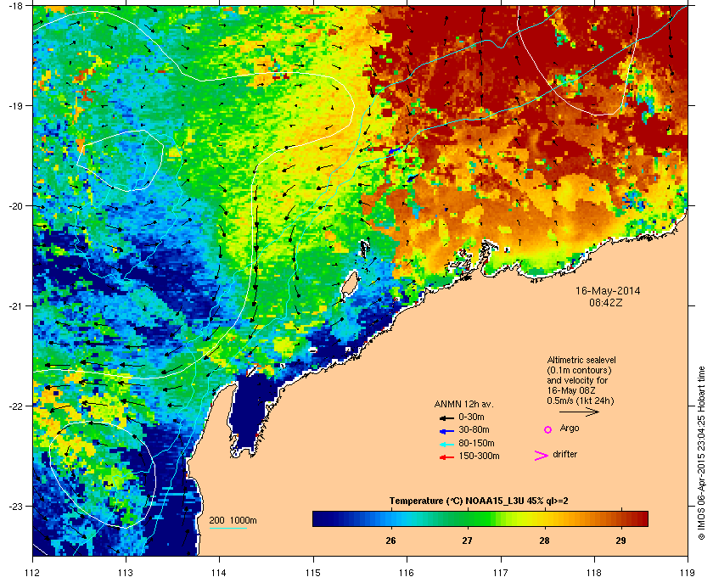Viewport: 713px width, 577px height.
Task: Click the longitude axis label 117
Action: click(x=501, y=572)
